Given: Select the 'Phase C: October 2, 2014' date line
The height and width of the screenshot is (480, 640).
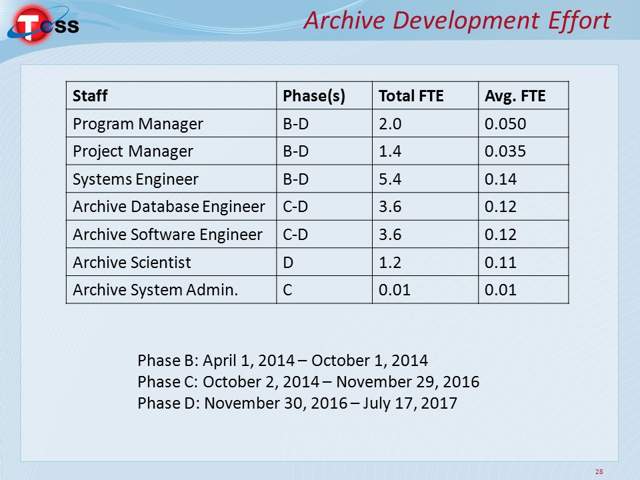Looking at the screenshot, I should 308,382.
